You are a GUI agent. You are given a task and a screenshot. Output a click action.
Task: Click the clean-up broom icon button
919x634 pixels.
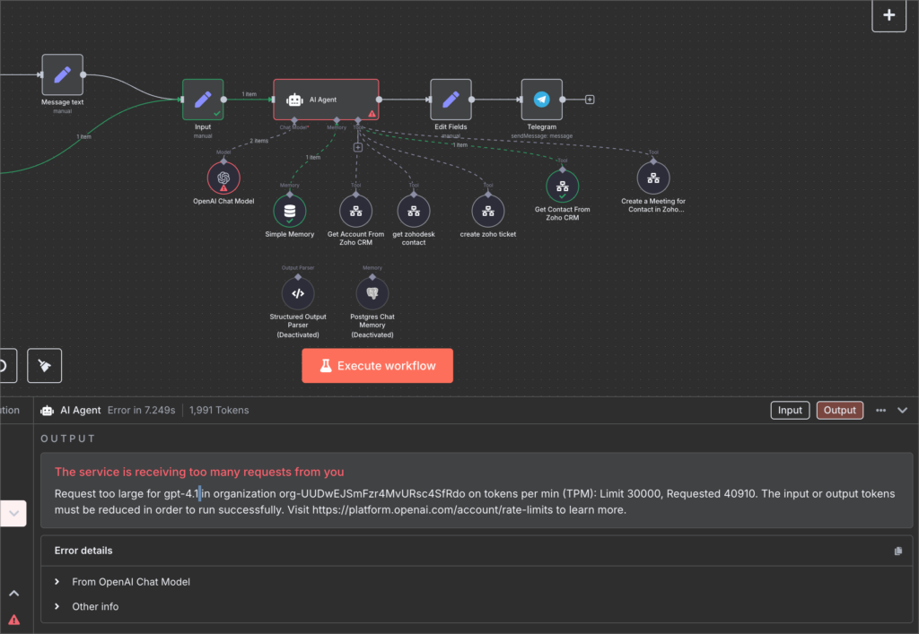coord(45,366)
